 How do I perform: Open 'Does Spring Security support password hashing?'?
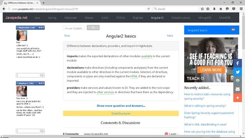(209, 115)
